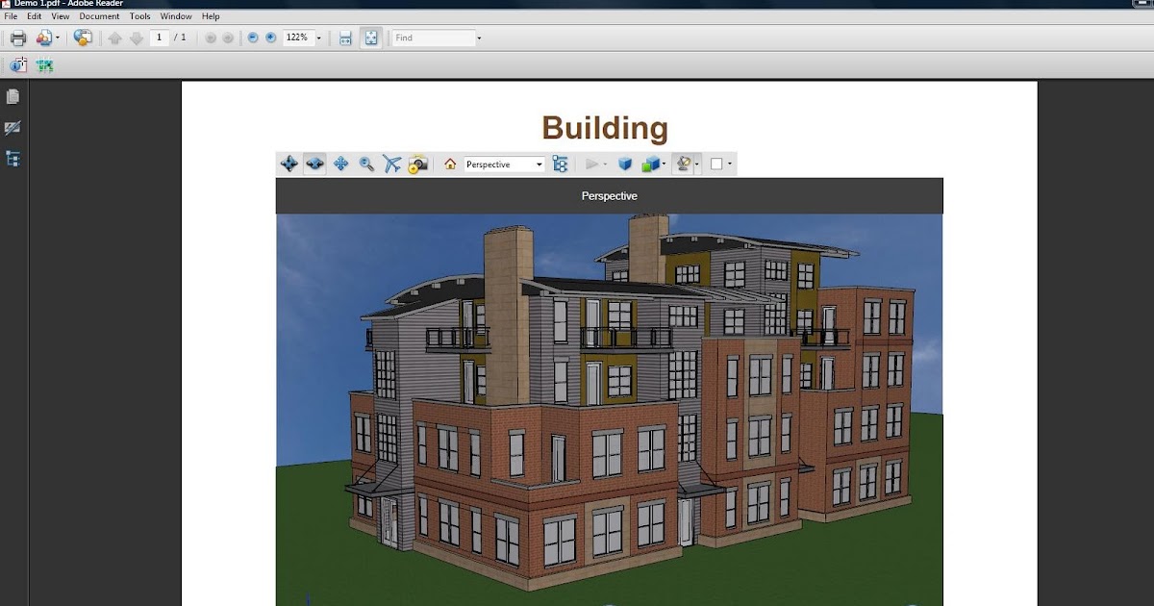Click the Print icon in toolbar
1154x606 pixels.
pos(17,38)
